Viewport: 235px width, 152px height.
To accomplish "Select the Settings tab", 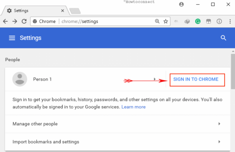I will (35, 10).
